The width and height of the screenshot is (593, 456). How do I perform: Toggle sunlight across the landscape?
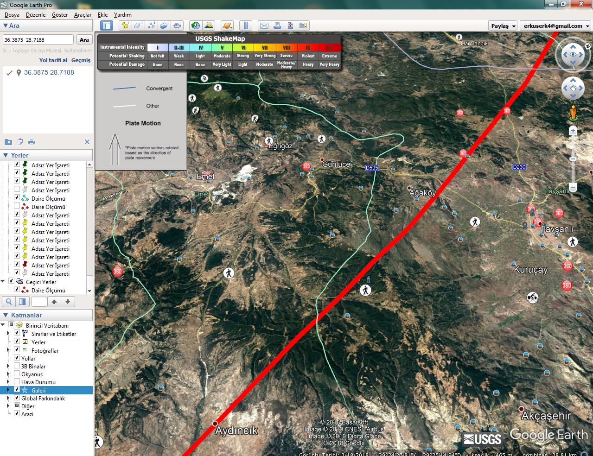point(209,25)
